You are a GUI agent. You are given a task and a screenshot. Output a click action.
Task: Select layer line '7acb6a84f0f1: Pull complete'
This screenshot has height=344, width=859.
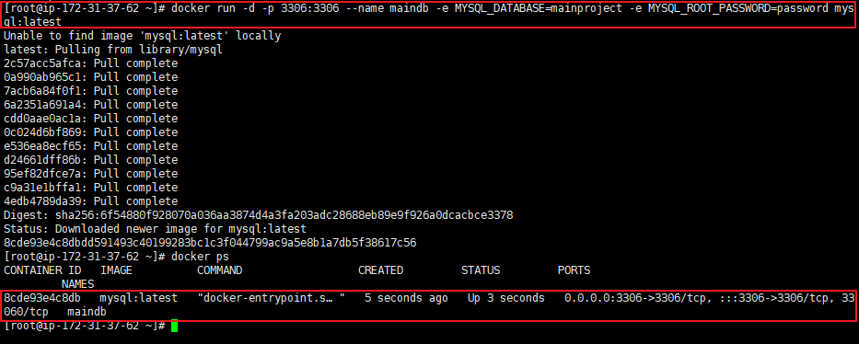click(x=90, y=91)
